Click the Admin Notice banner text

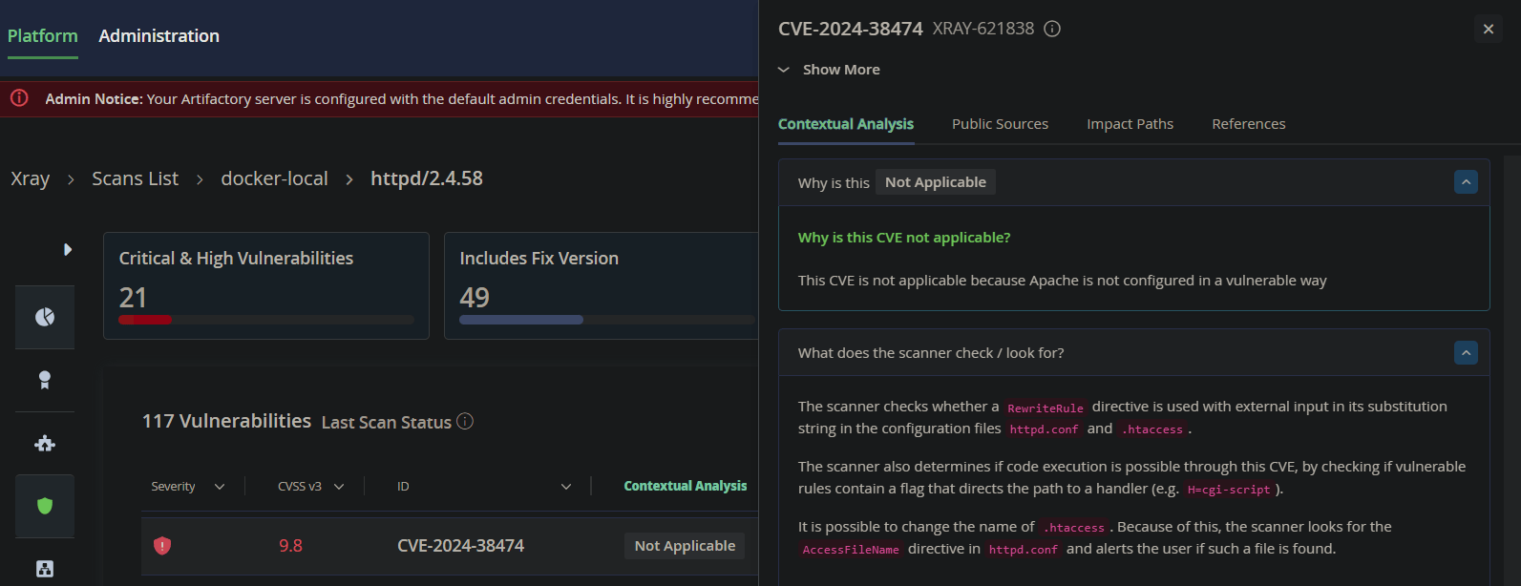(x=402, y=99)
